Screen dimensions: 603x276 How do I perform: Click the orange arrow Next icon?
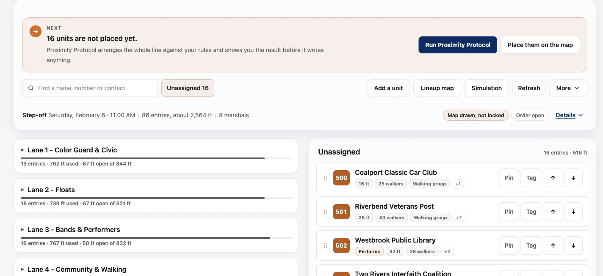pyautogui.click(x=36, y=31)
